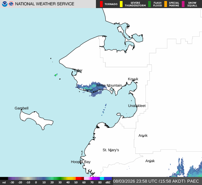202x185 pixels.
Task: Click the 50 dBZ scale value
Action: (x=76, y=182)
